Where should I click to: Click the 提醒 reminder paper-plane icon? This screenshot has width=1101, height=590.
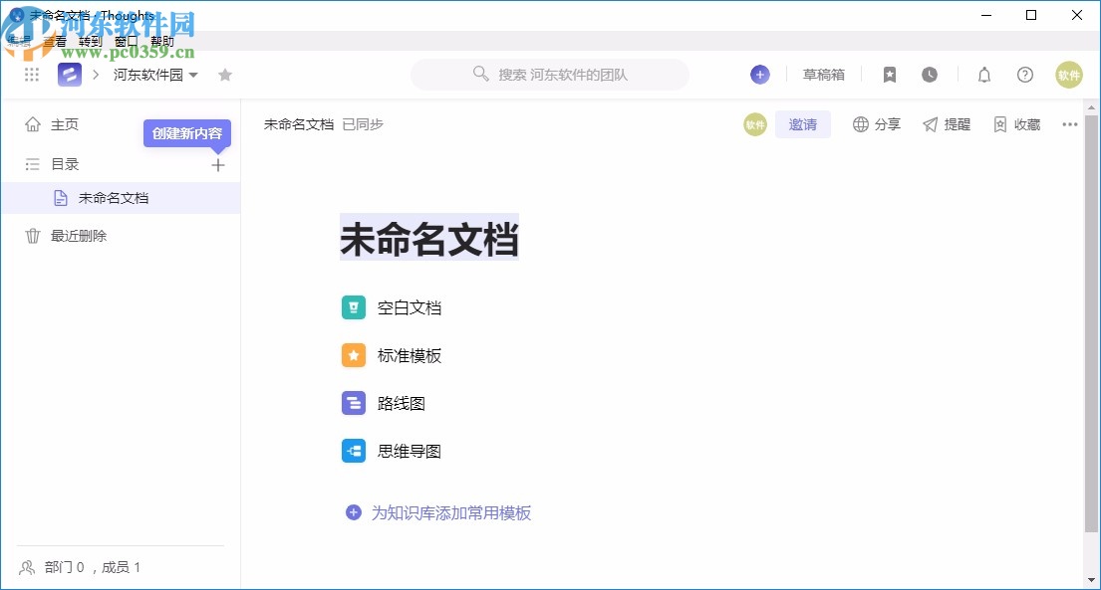click(x=930, y=123)
